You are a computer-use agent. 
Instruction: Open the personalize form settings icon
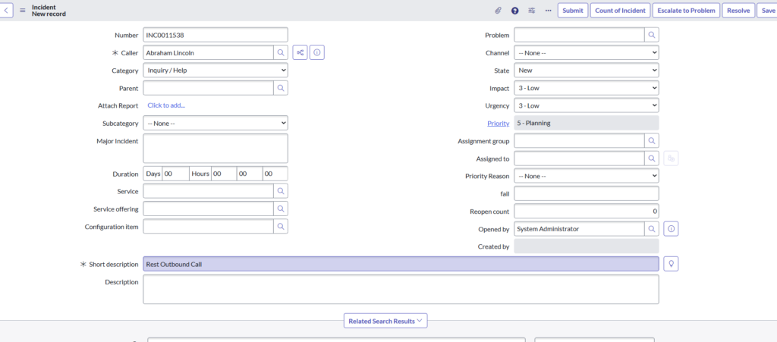532,11
